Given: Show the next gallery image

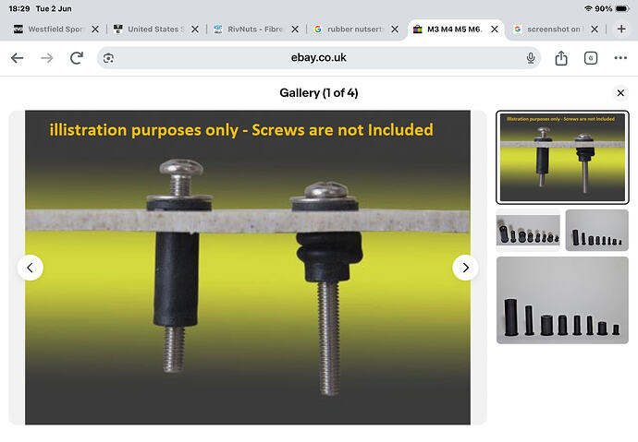Looking at the screenshot, I should tap(465, 268).
